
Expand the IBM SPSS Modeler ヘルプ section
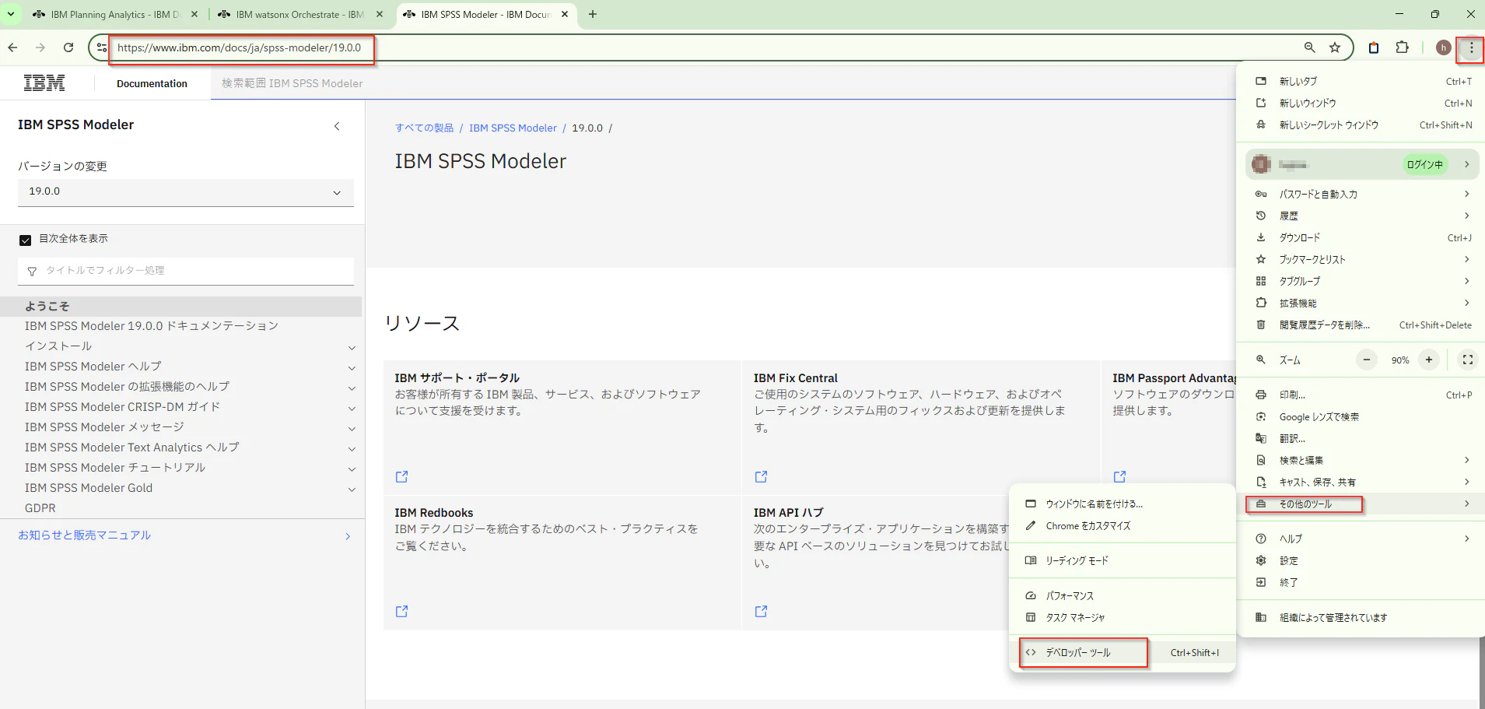point(352,368)
